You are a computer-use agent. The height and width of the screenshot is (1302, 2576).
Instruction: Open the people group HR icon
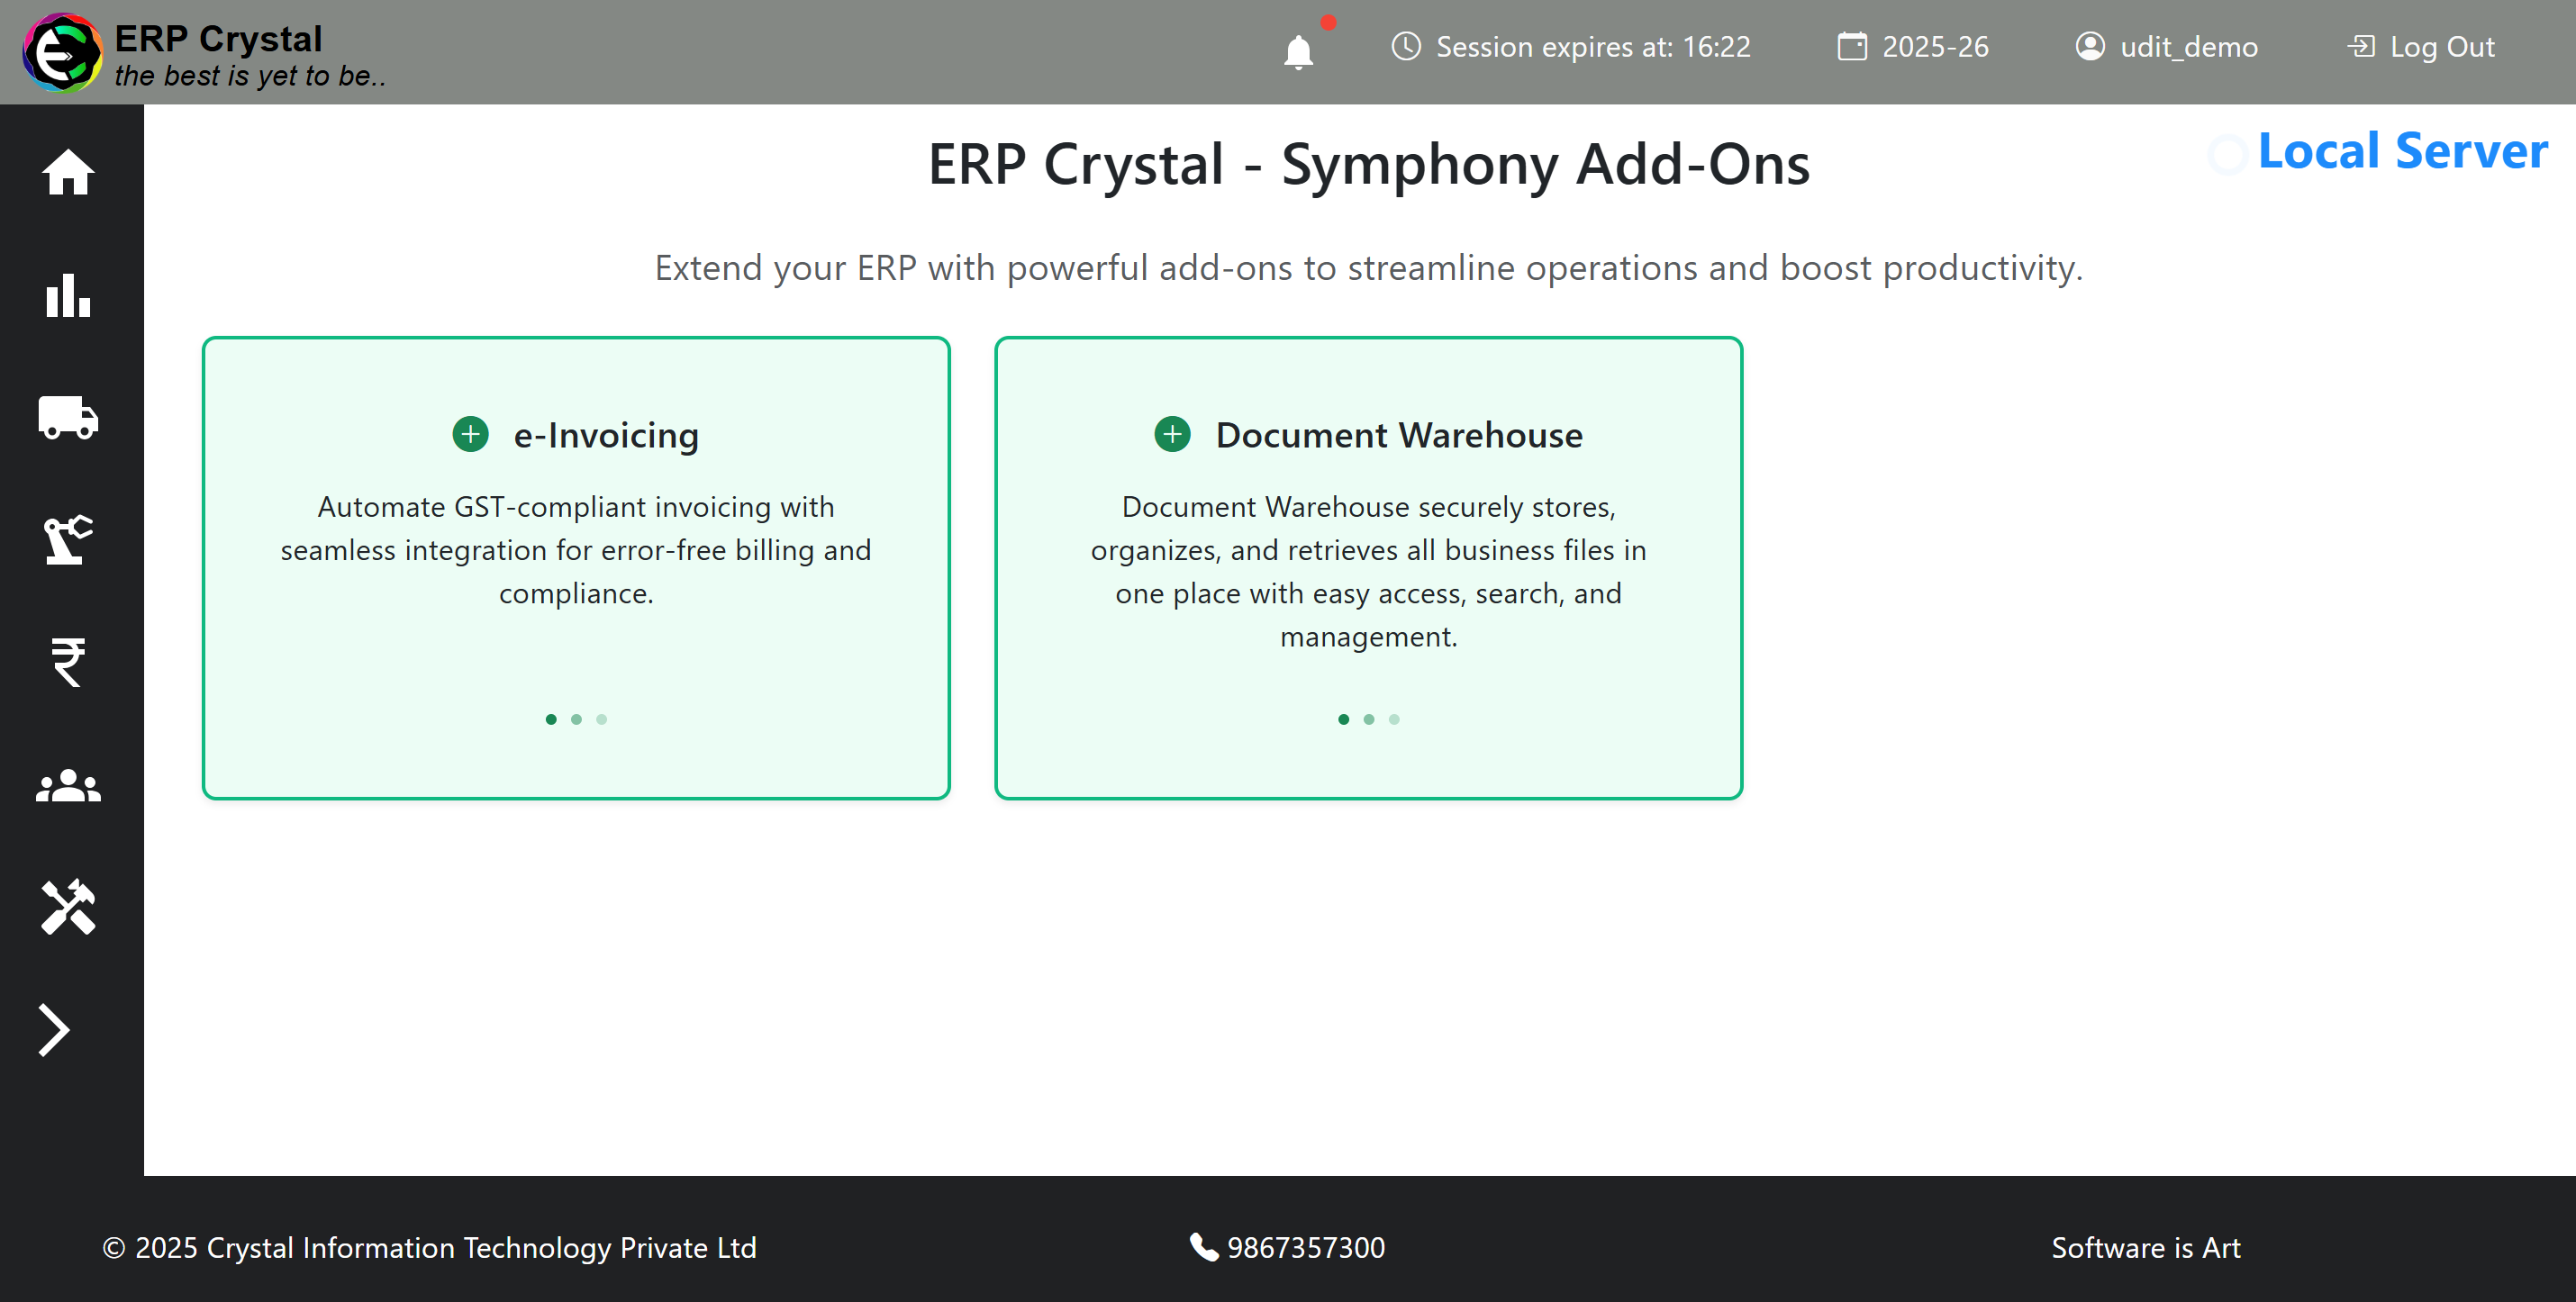click(68, 786)
